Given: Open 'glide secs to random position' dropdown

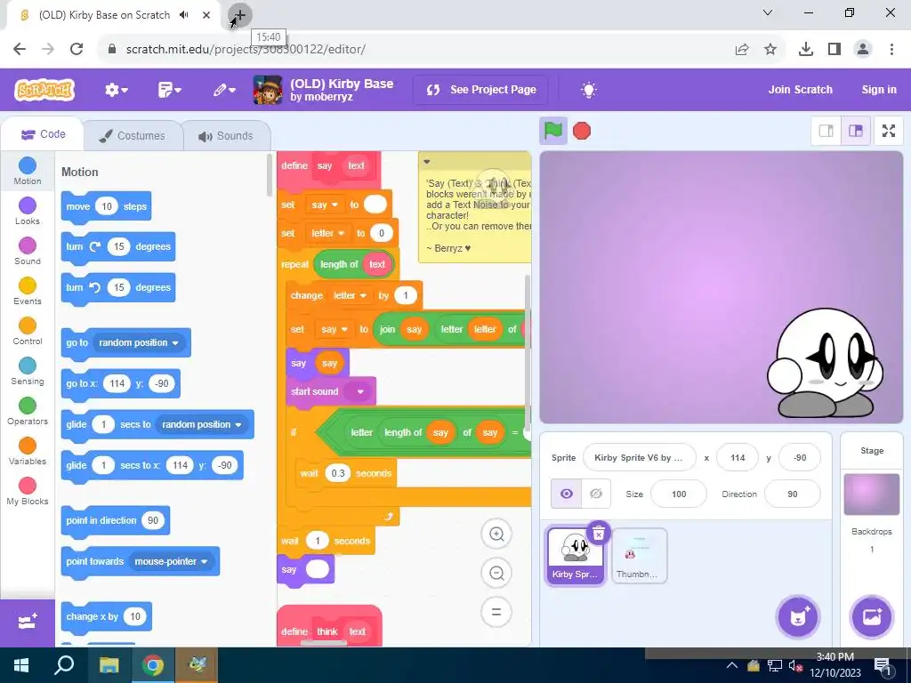Looking at the screenshot, I should 202,424.
